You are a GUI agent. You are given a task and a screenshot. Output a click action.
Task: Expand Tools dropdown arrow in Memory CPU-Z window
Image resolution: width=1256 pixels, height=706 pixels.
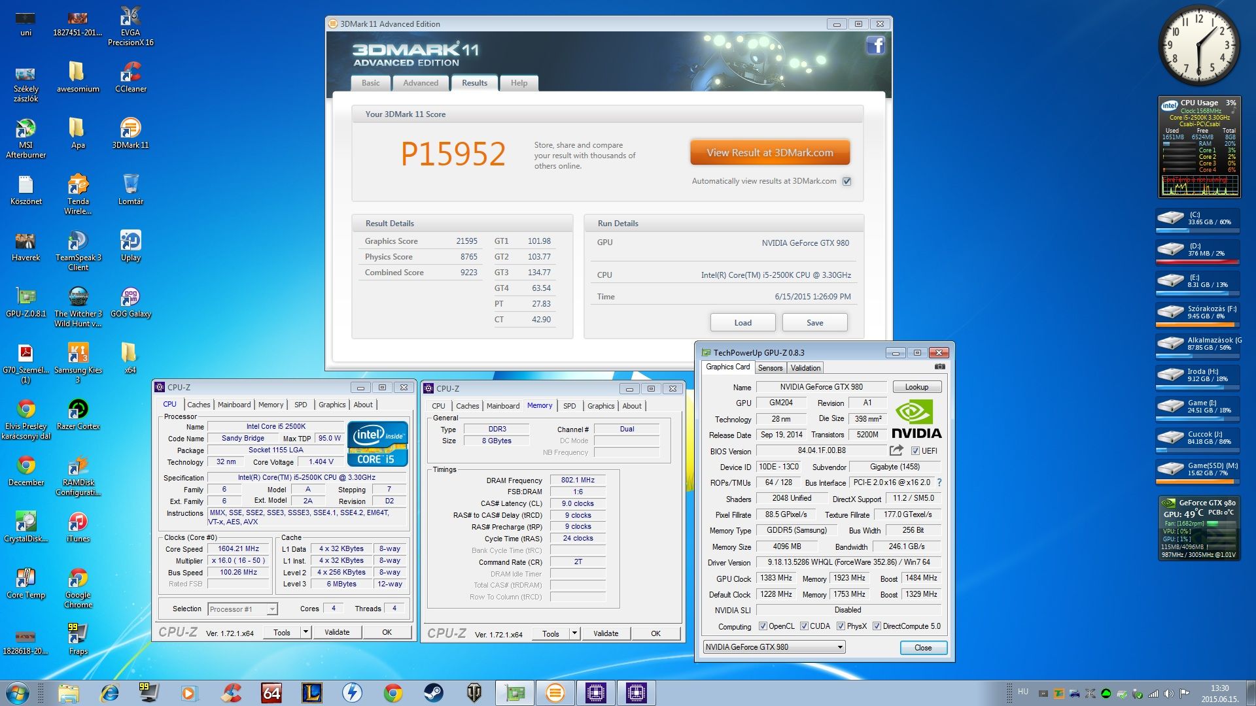click(574, 633)
